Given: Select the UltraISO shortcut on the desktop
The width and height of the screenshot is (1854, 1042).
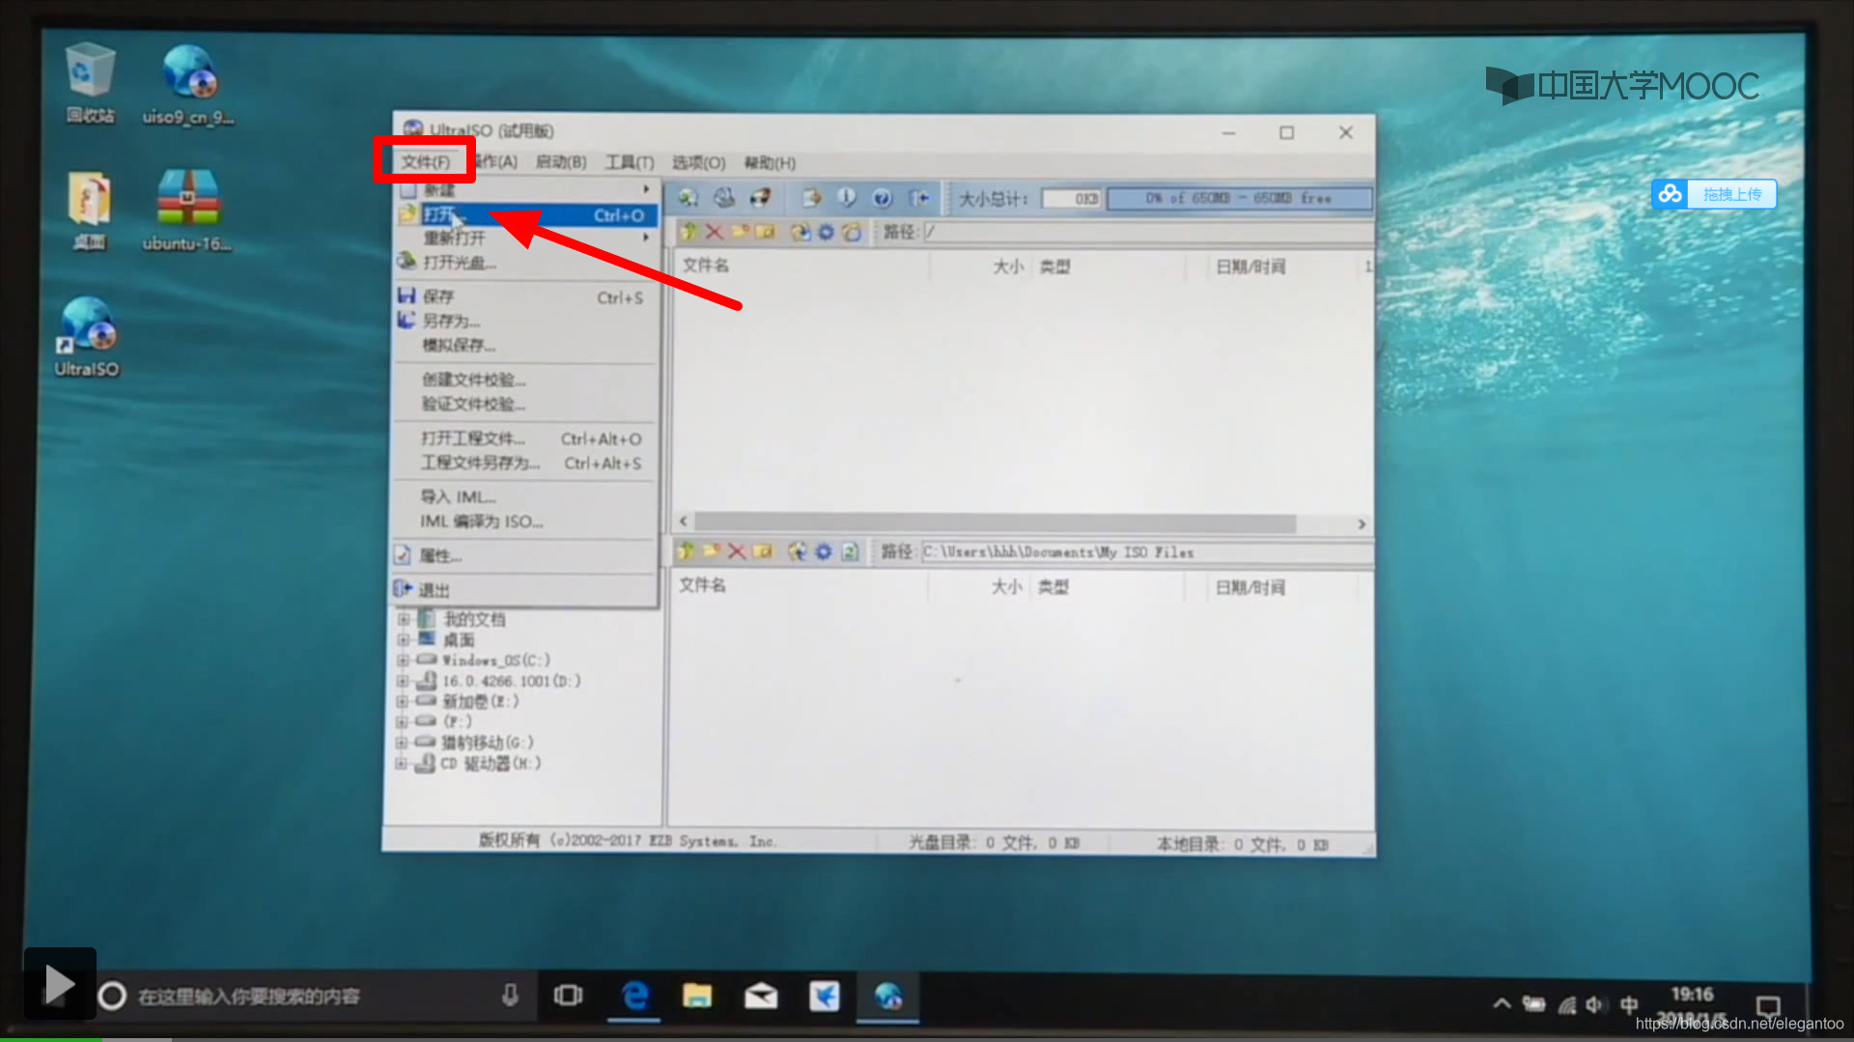Looking at the screenshot, I should click(x=87, y=336).
